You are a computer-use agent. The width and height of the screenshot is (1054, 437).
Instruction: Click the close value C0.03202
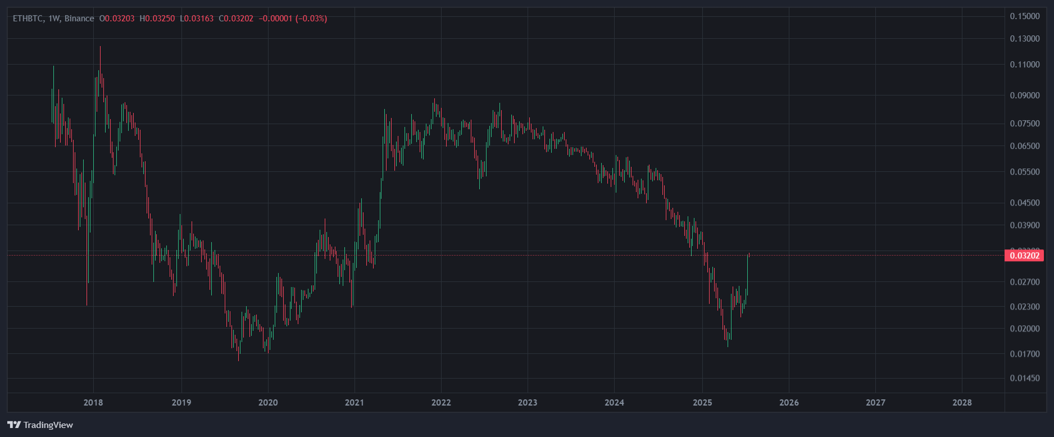point(236,19)
